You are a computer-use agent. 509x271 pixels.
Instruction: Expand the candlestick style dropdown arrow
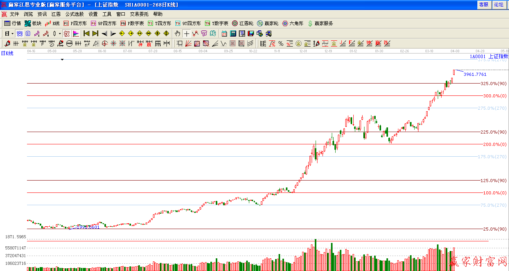tap(60, 33)
